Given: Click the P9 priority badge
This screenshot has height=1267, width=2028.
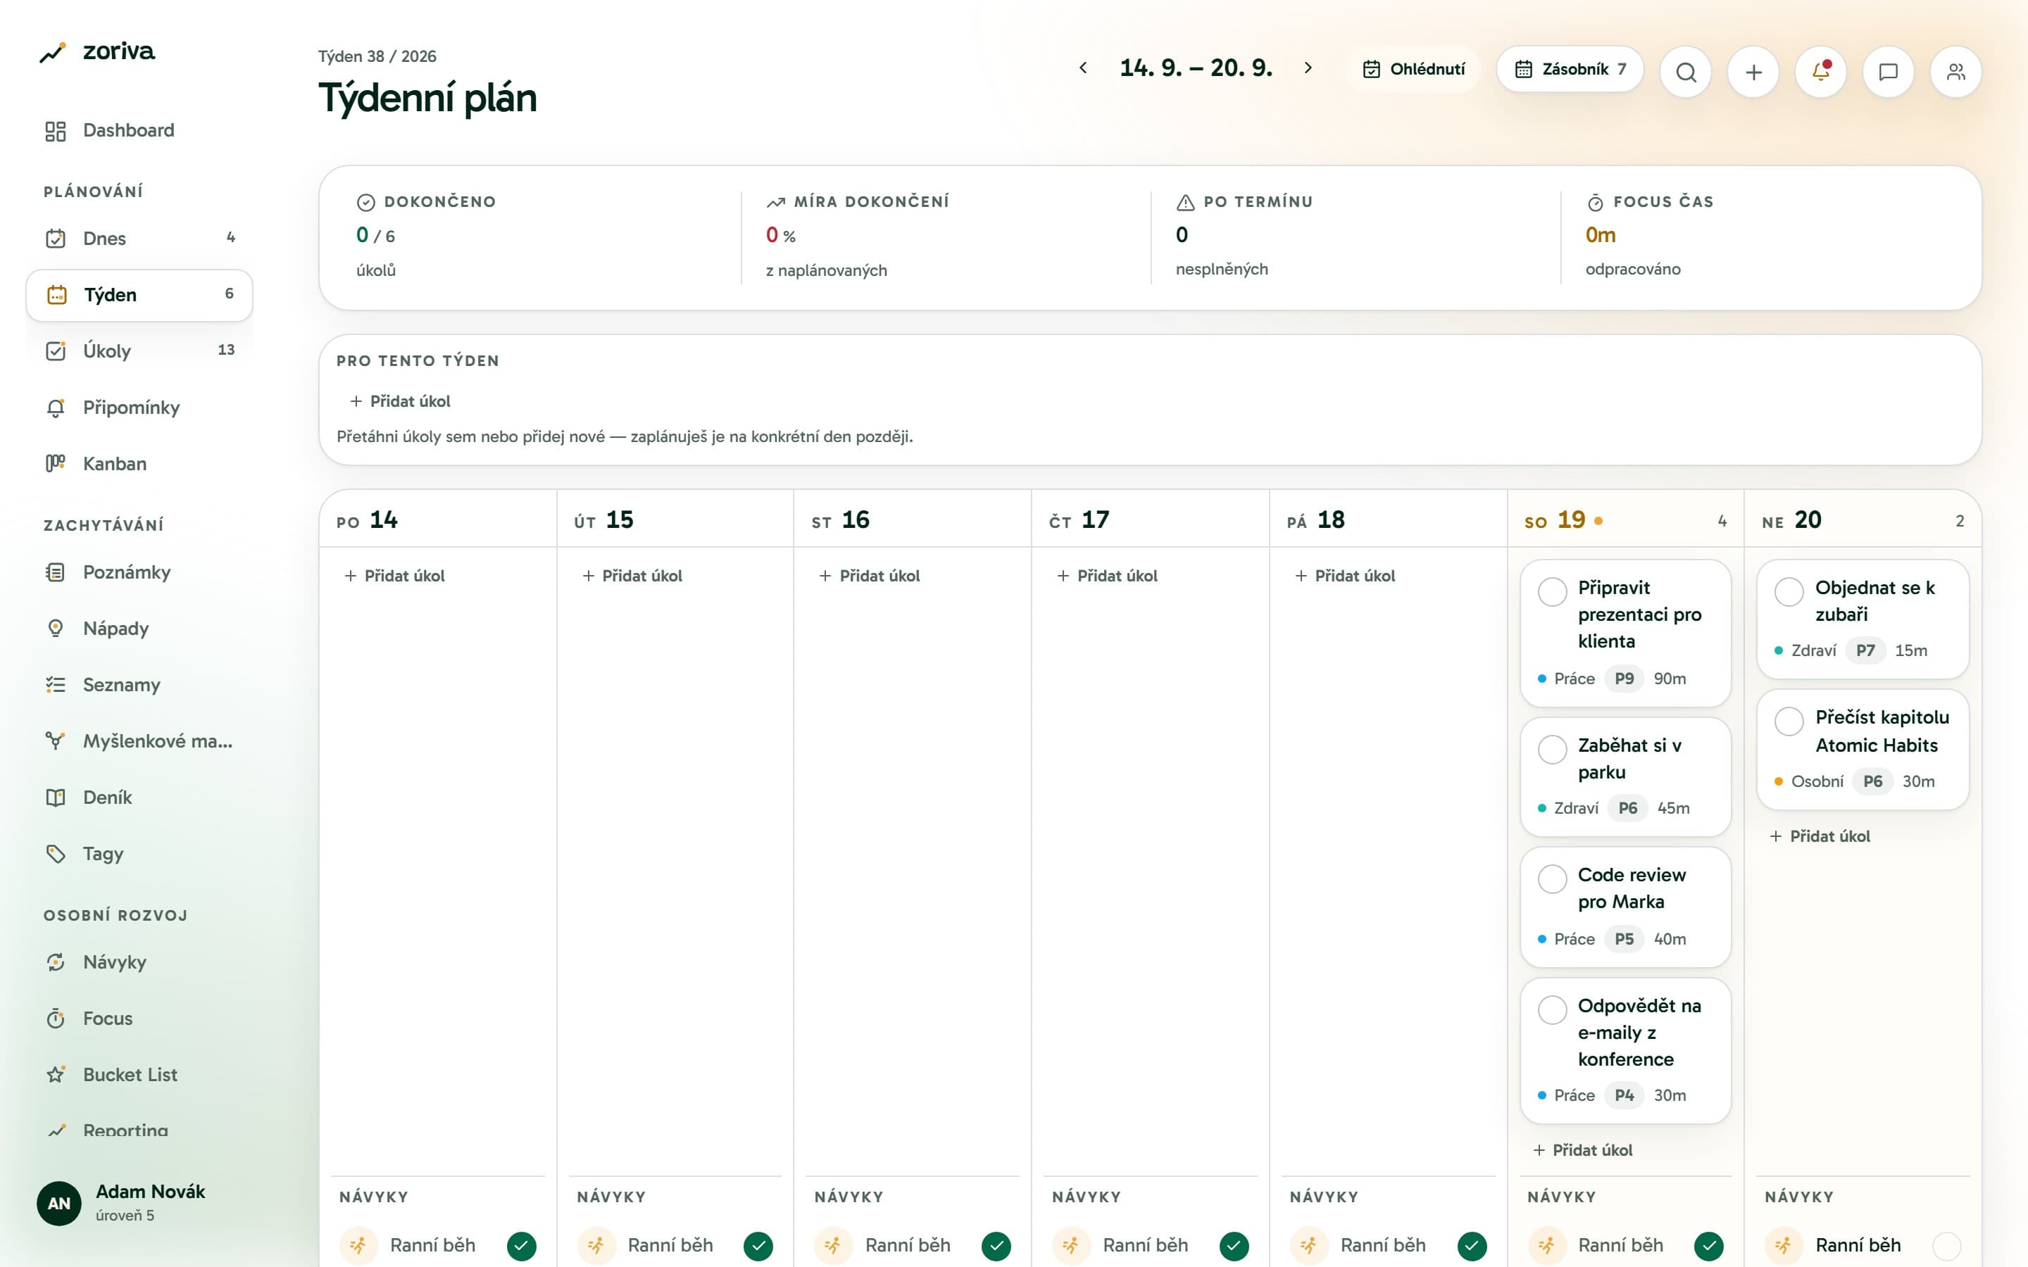Looking at the screenshot, I should click(x=1624, y=679).
